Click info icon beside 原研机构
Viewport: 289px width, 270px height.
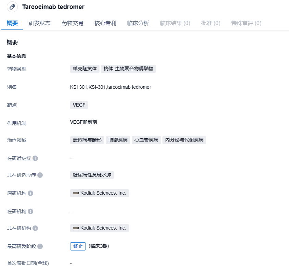[x=30, y=193]
